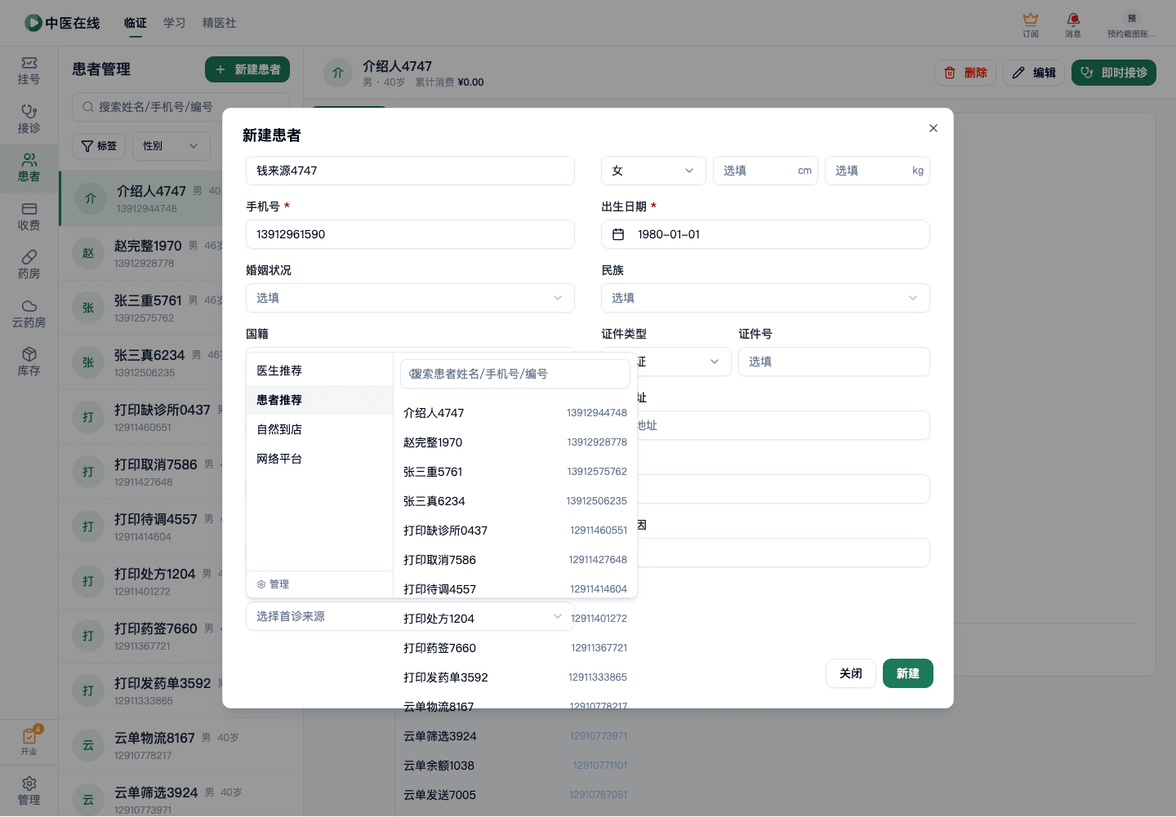This screenshot has height=817, width=1176.
Task: Open 云药房 cloud pharmacy sidebar icon
Action: [29, 313]
